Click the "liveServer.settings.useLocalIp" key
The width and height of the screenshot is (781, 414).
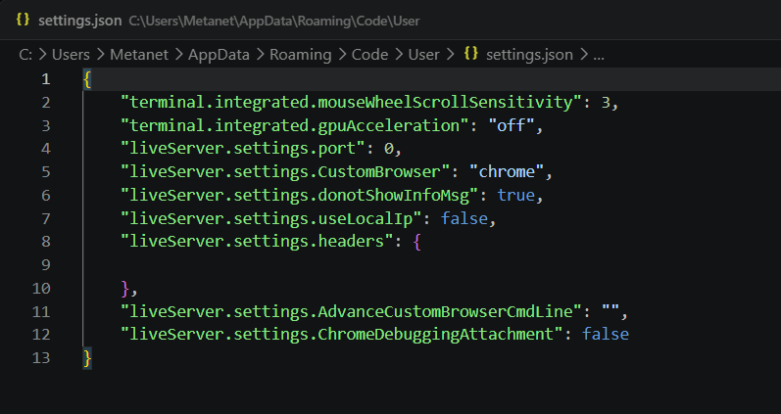[x=271, y=218]
